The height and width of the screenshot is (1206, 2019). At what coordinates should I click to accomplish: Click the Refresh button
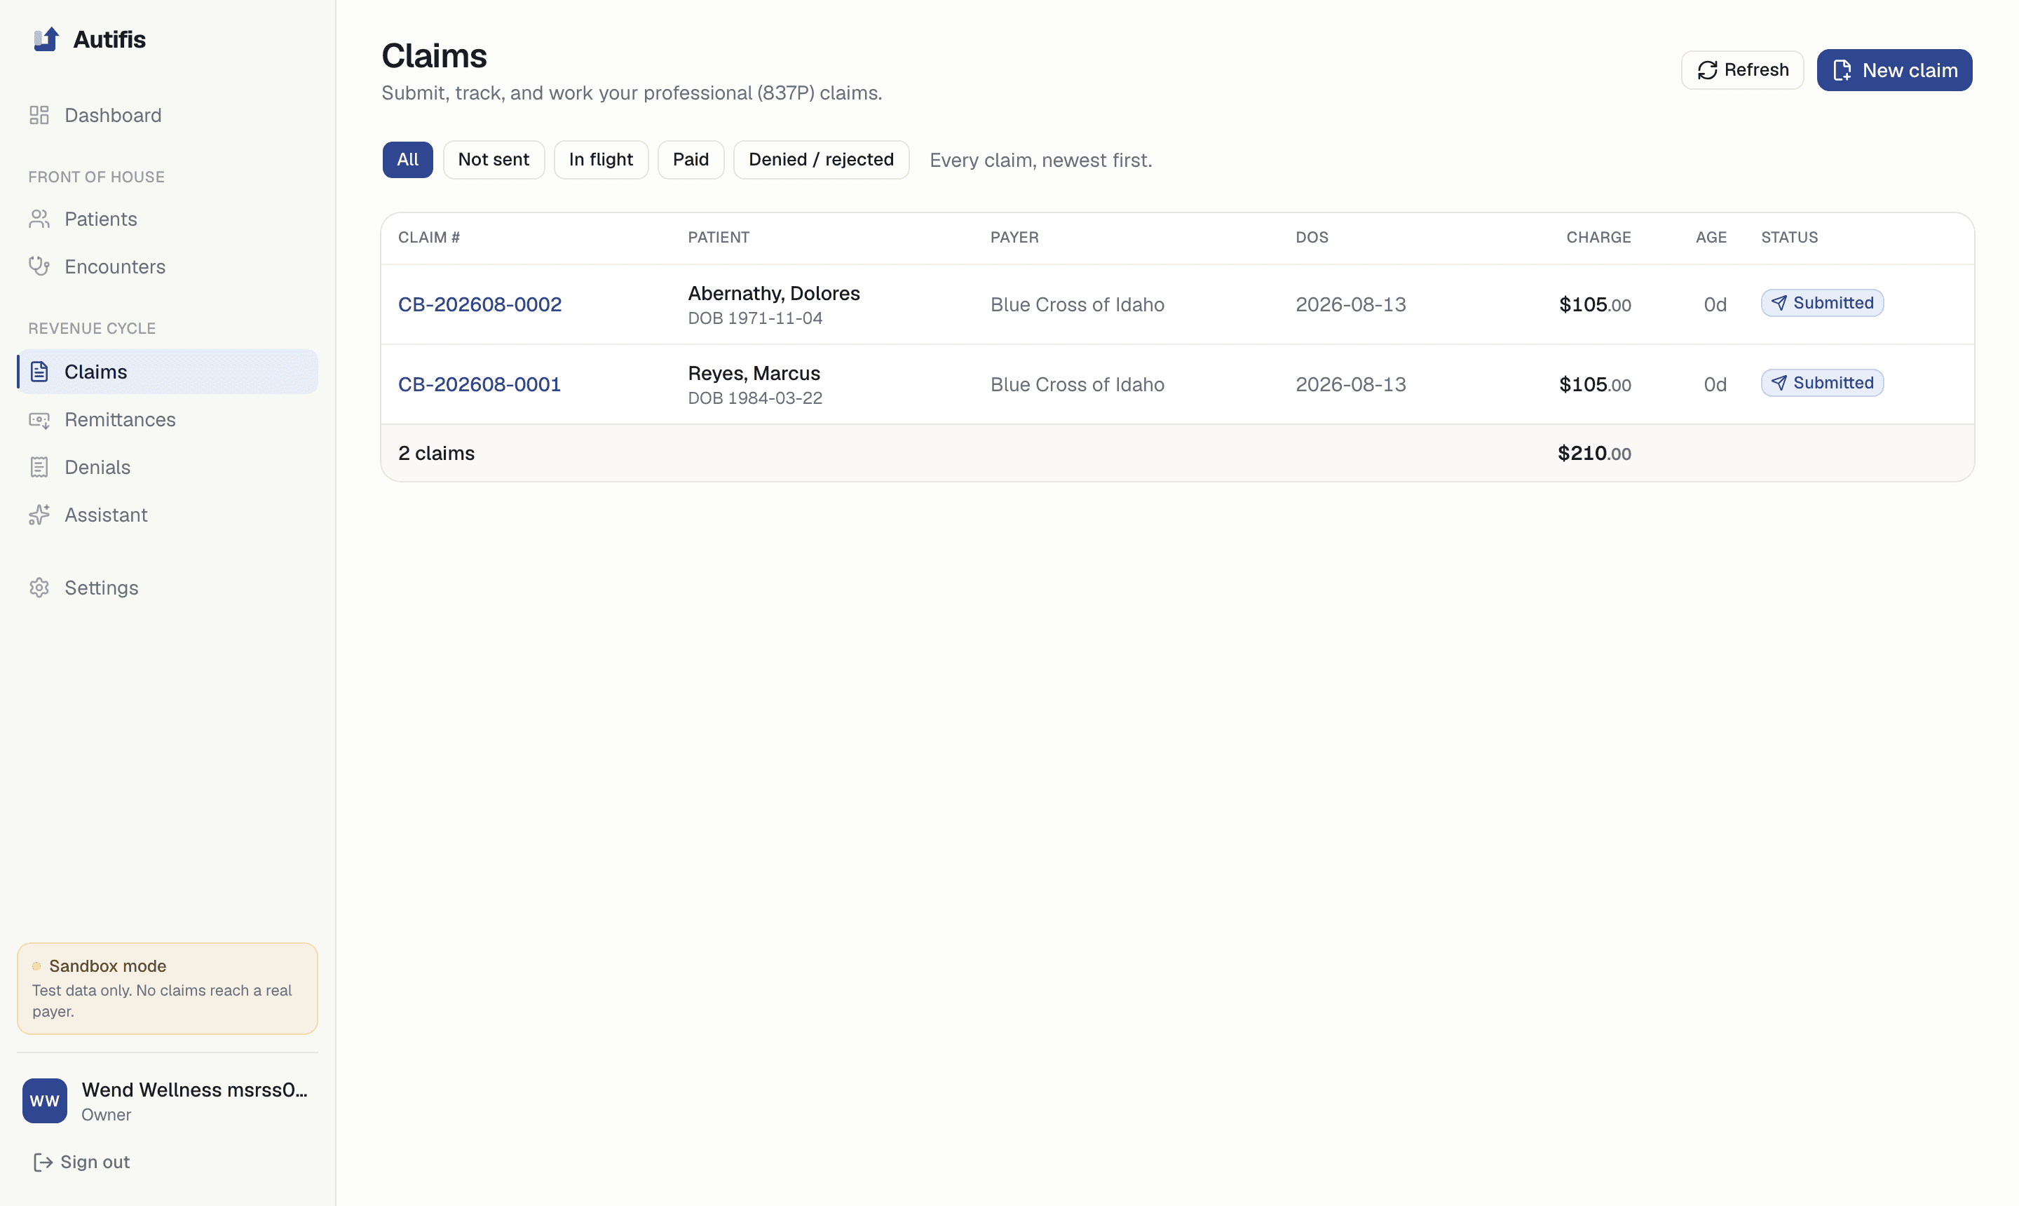(x=1742, y=70)
